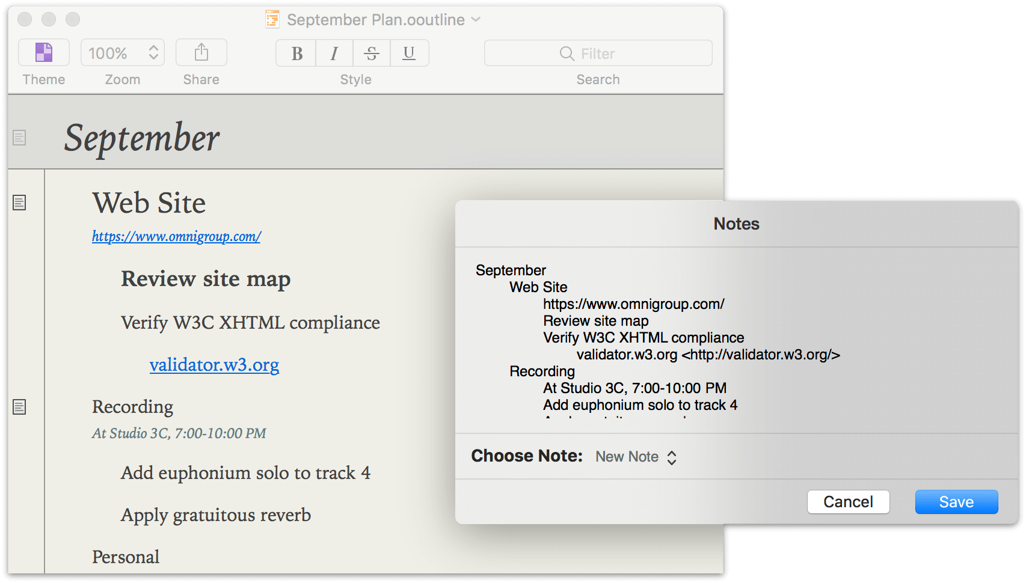This screenshot has height=583, width=1026.
Task: Click the Filter search field
Action: (598, 53)
